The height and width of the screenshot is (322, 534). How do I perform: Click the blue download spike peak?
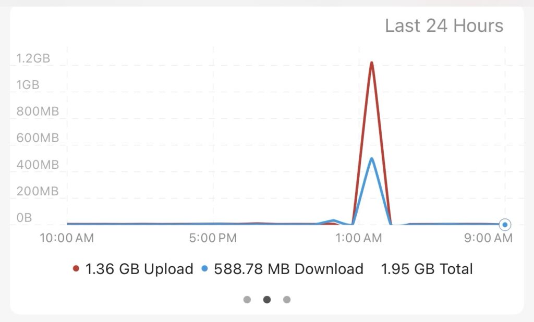[371, 159]
